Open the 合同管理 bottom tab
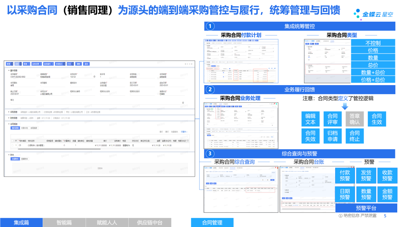This screenshot has height=227, width=404. coord(212,223)
